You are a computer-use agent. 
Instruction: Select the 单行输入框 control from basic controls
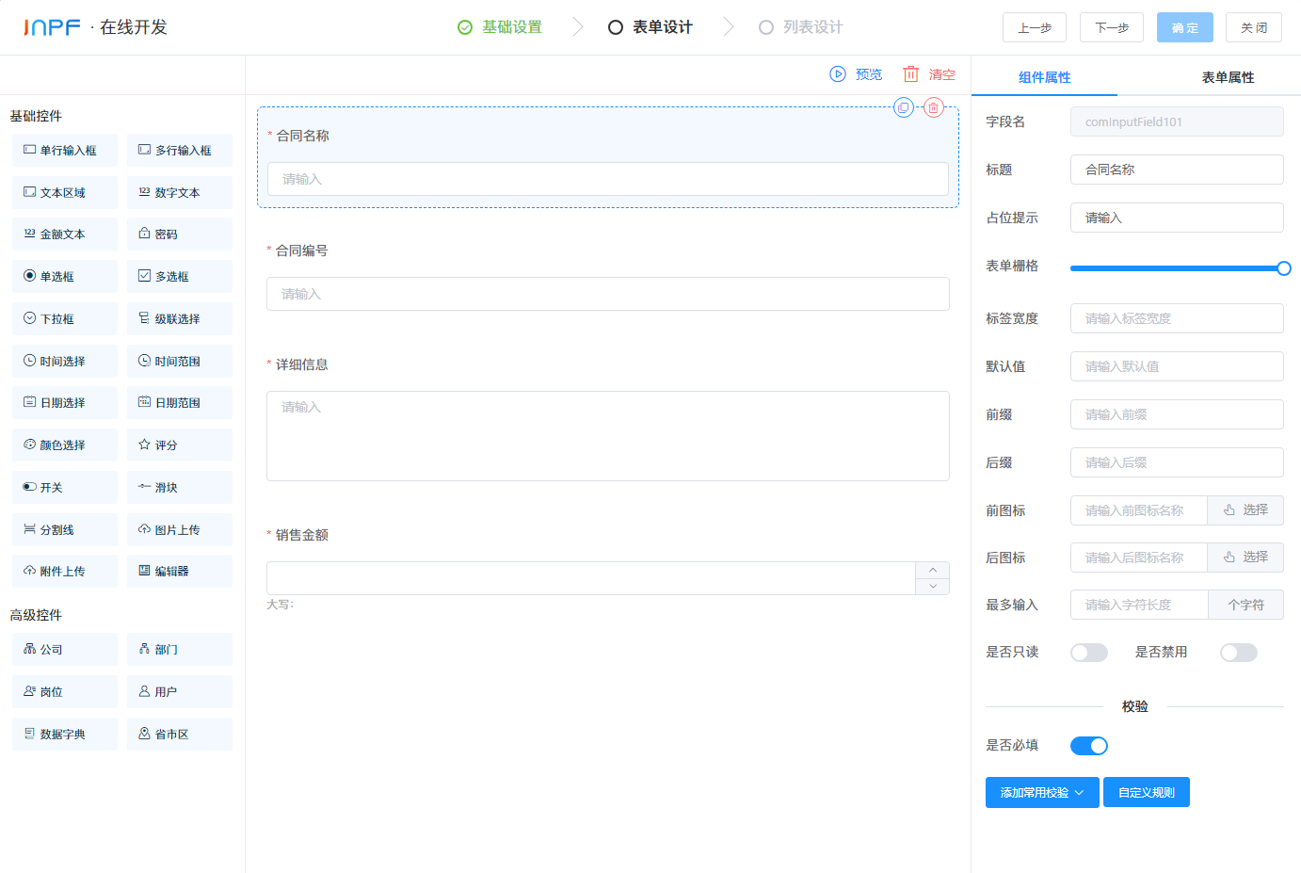click(x=64, y=150)
